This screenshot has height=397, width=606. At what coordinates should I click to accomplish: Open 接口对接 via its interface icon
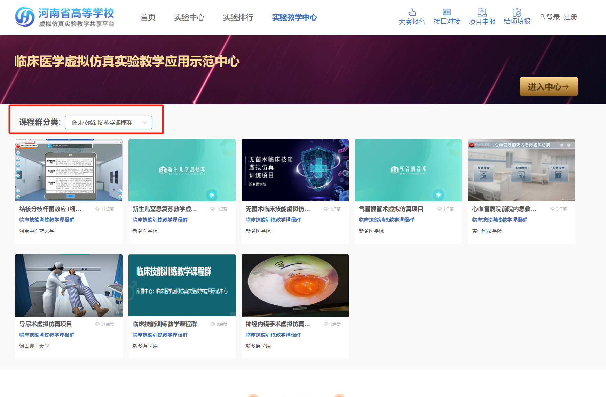click(447, 12)
